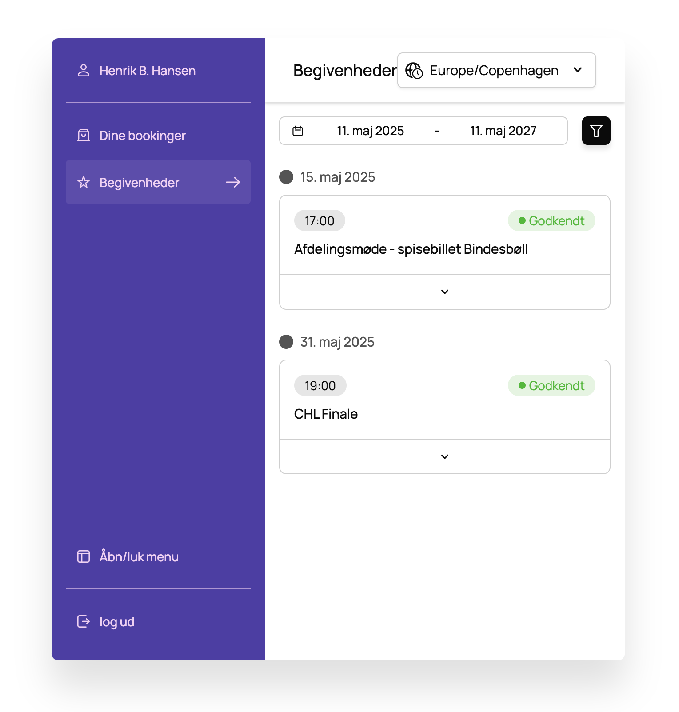
Task: Edit the end date 11. maj 2027
Action: click(x=503, y=131)
